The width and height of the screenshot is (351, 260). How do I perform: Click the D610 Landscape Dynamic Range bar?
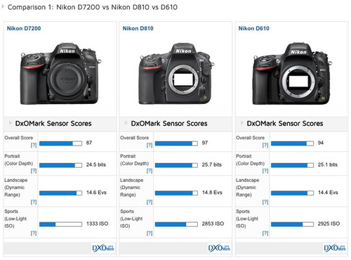292,193
